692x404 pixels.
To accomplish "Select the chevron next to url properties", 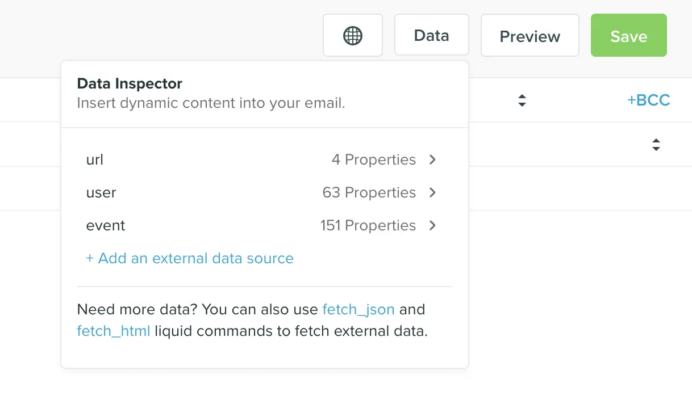I will click(432, 159).
